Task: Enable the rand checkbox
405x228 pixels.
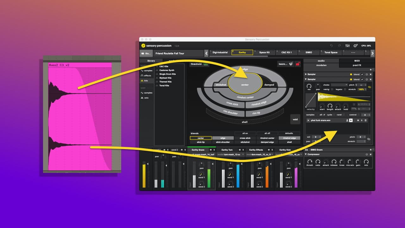Action: click(x=344, y=115)
